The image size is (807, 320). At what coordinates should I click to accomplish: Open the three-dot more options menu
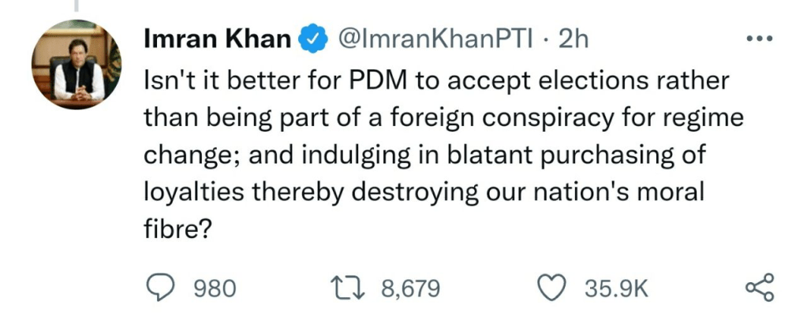(x=760, y=39)
